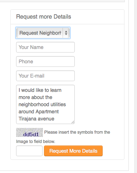Click into the Phone input field
This screenshot has width=137, height=173.
pyautogui.click(x=45, y=61)
